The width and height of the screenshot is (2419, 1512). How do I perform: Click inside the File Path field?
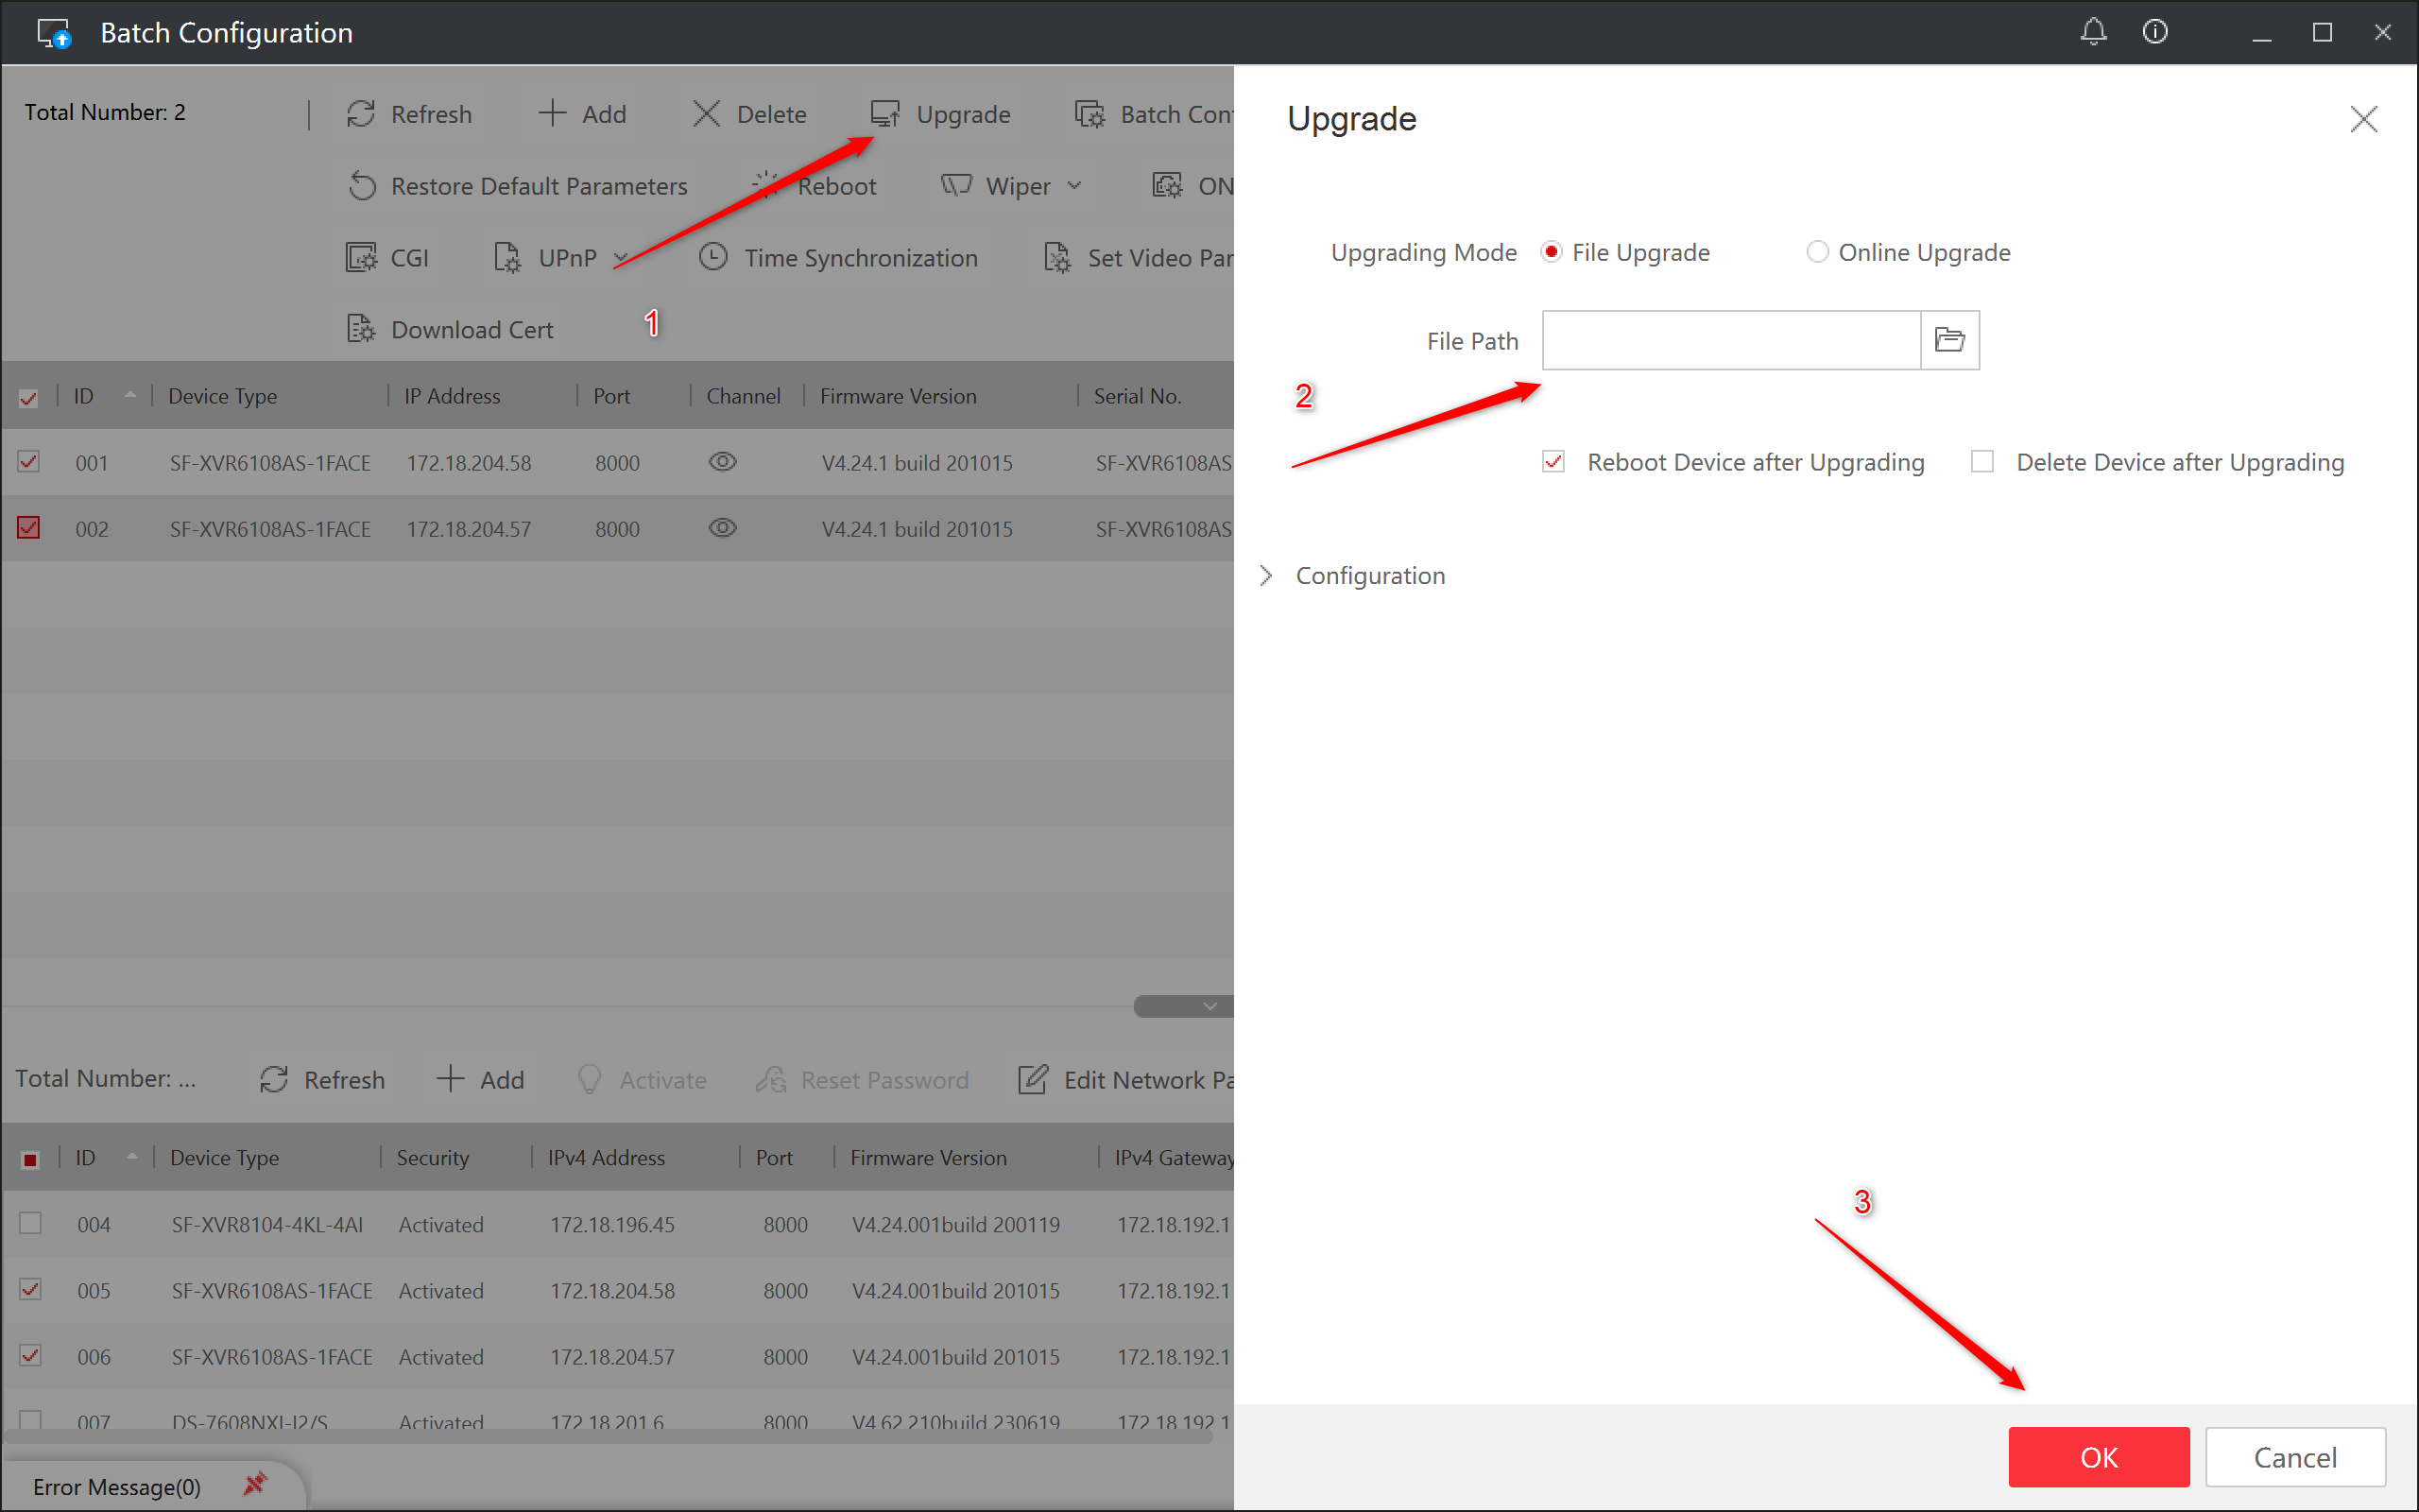tap(1729, 340)
